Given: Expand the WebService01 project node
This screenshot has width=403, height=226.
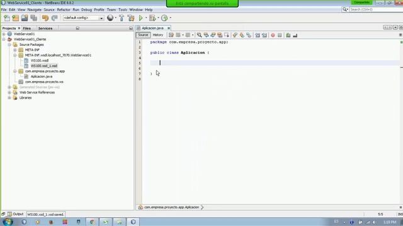Looking at the screenshot, I should pos(4,34).
